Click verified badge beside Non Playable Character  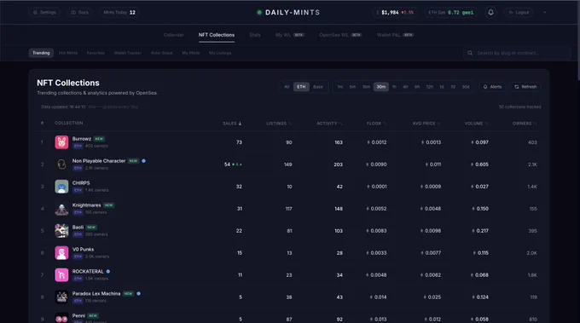pyautogui.click(x=143, y=161)
